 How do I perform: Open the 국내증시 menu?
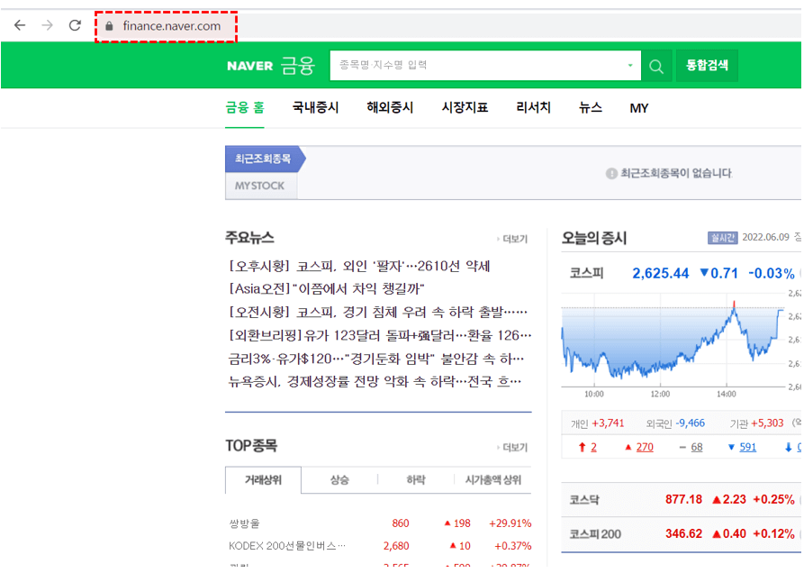tap(315, 108)
